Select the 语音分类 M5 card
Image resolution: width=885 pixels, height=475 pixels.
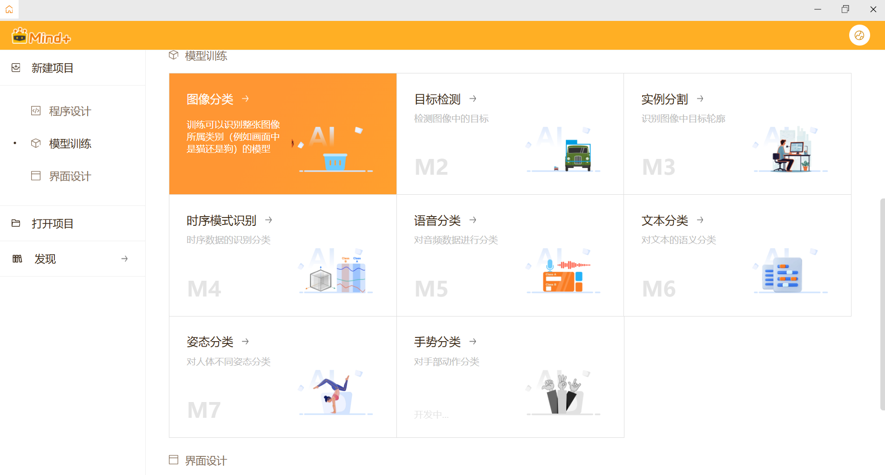510,255
